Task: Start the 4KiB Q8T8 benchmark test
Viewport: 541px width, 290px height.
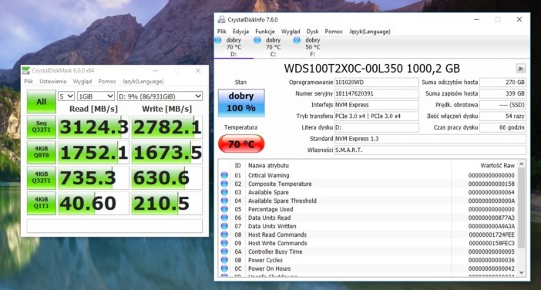Action: pos(42,152)
